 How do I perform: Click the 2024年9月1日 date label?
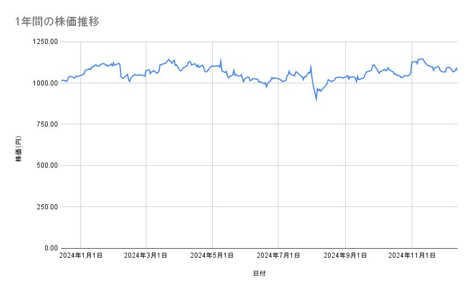pyautogui.click(x=345, y=256)
